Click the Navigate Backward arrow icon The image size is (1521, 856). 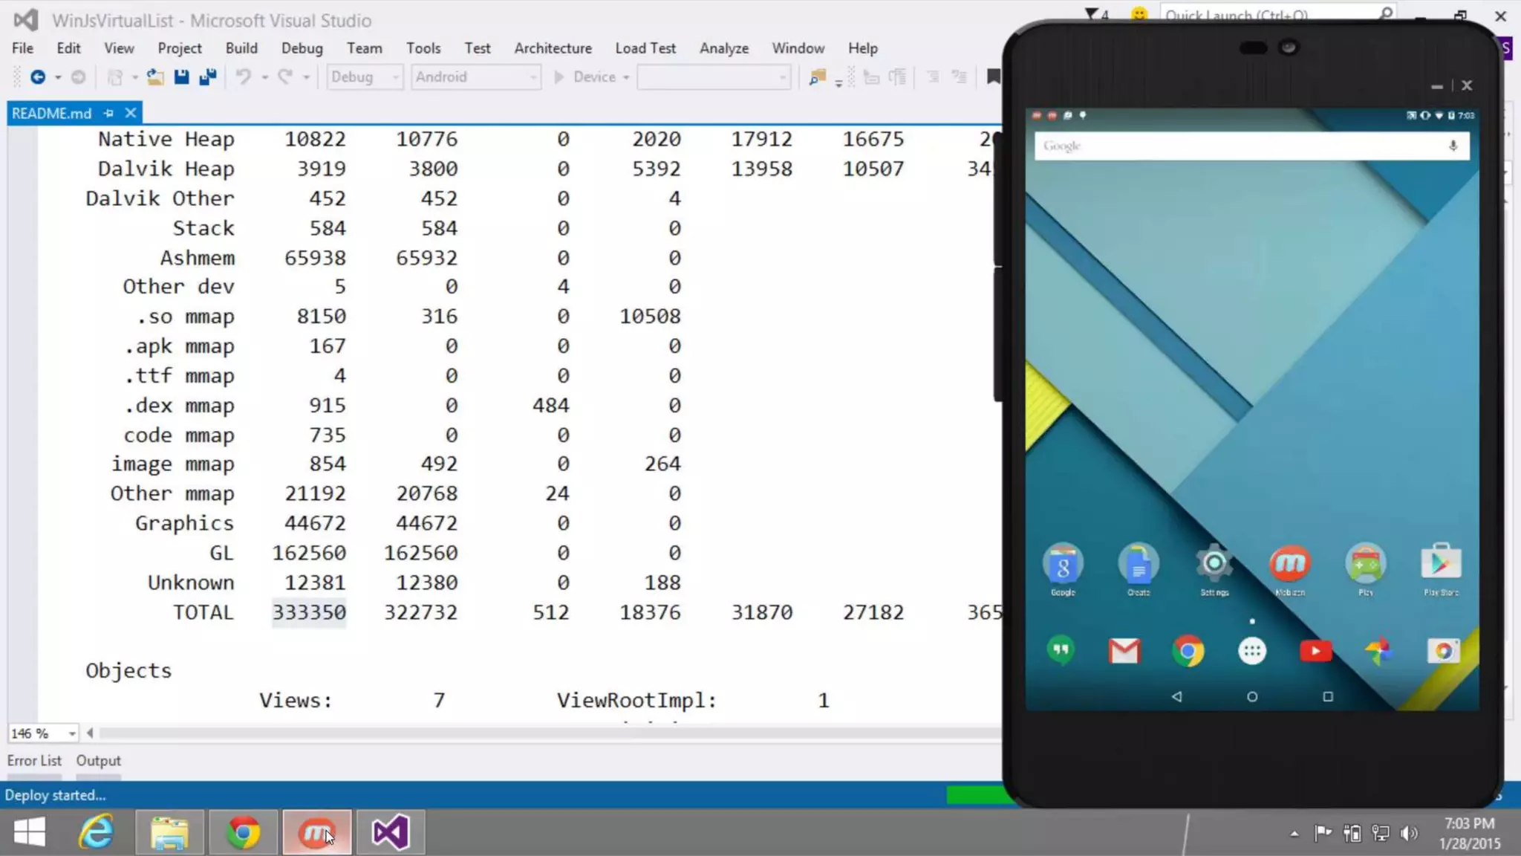37,77
